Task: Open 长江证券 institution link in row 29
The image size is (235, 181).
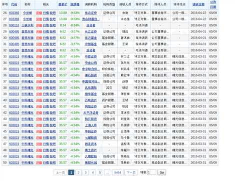Action: [x=91, y=31]
